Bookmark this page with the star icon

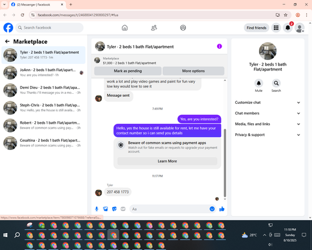[x=286, y=15]
